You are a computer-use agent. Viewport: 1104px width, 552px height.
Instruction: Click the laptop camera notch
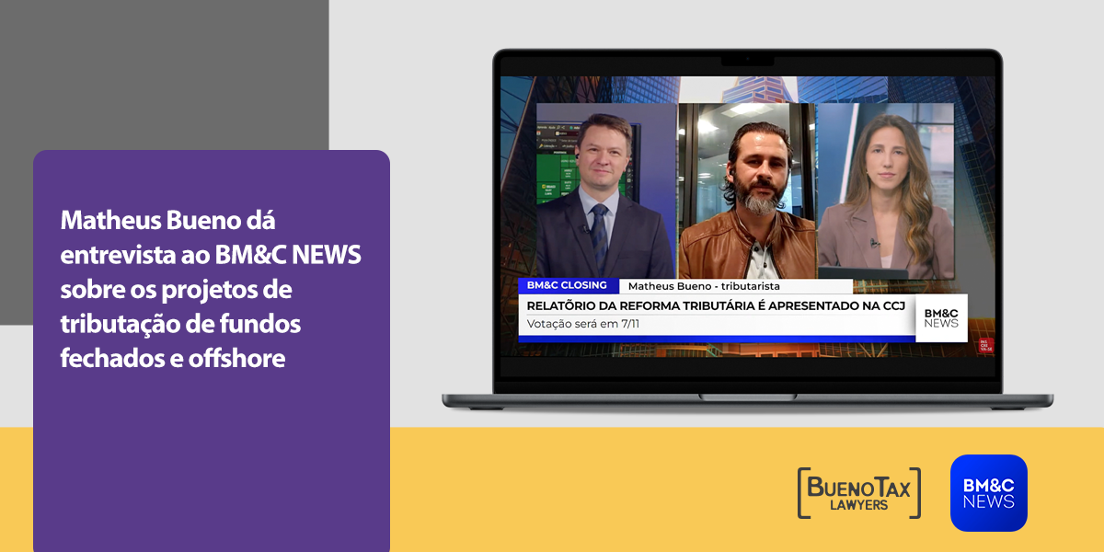click(x=747, y=59)
